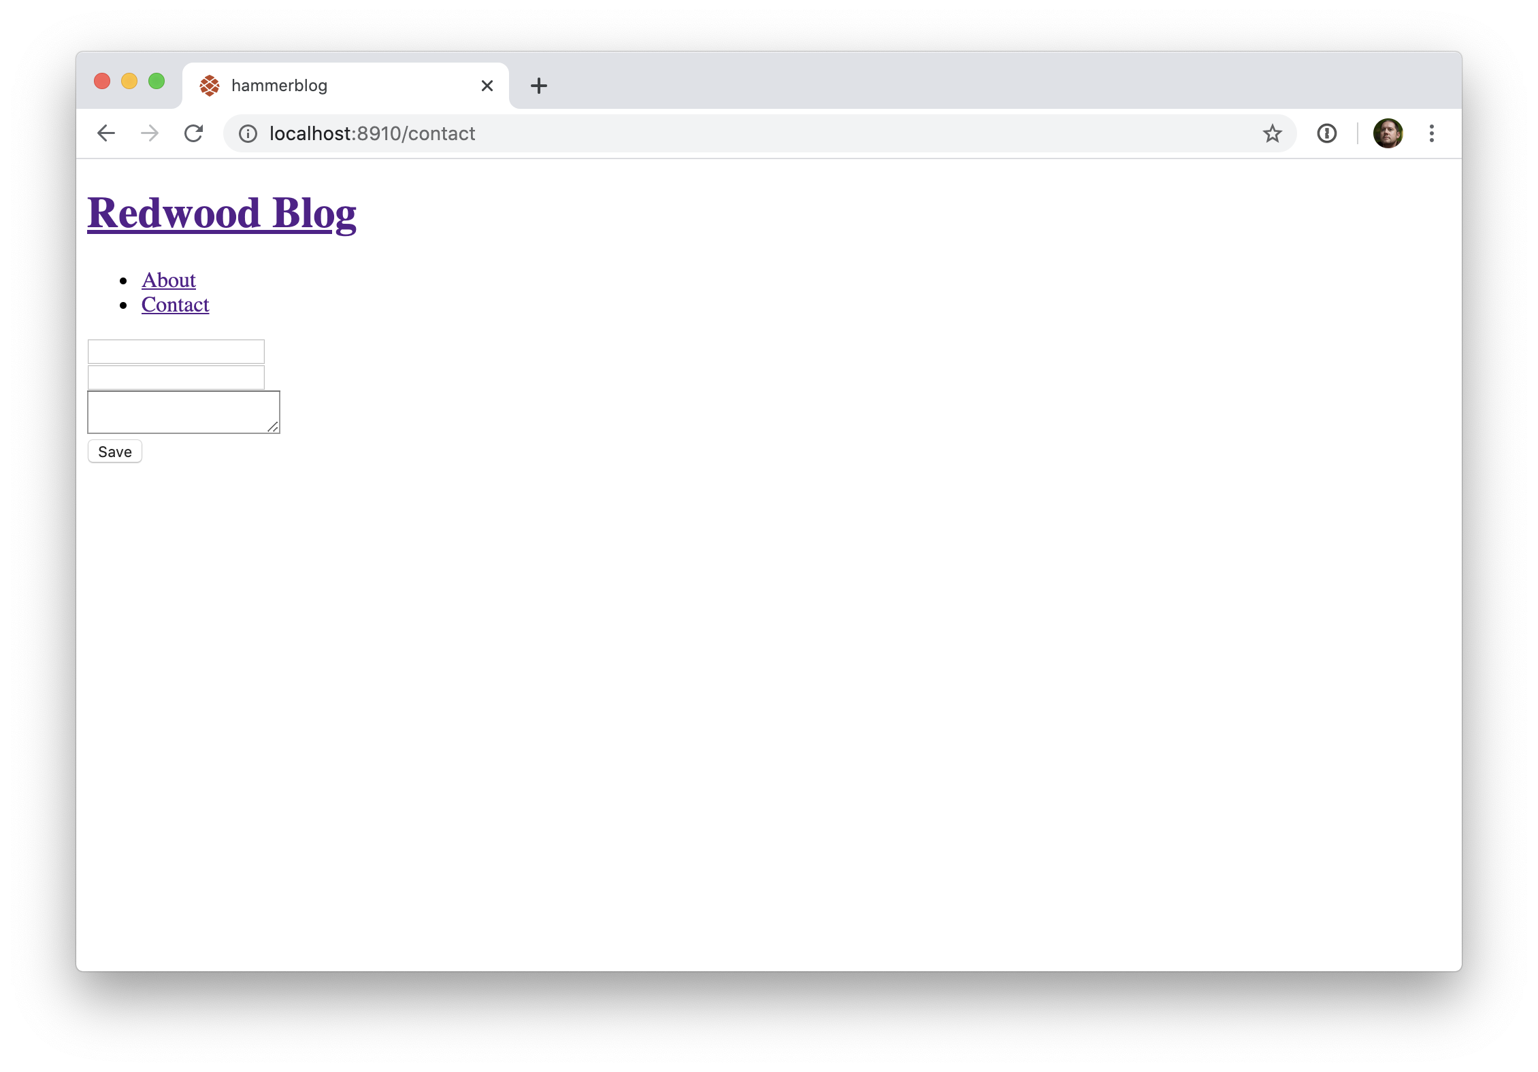
Task: Click the localhost:8910/contact address bar
Action: point(749,133)
